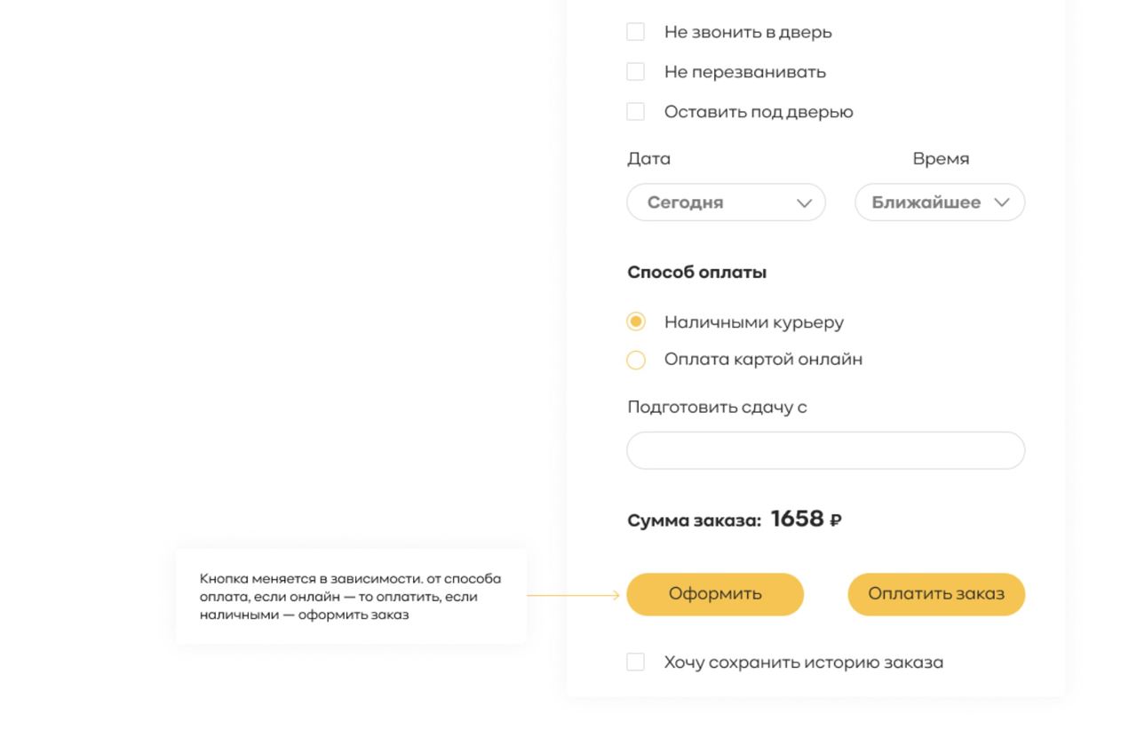Open the Сегодня date dropdown

726,202
